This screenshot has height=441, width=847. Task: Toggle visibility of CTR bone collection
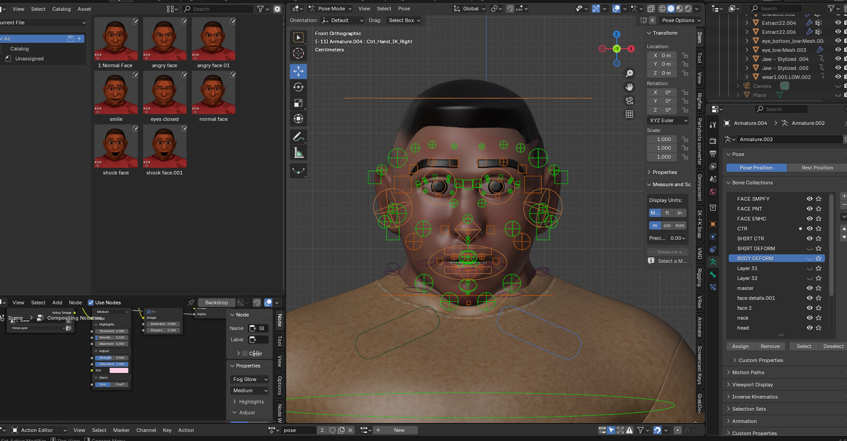tap(810, 229)
